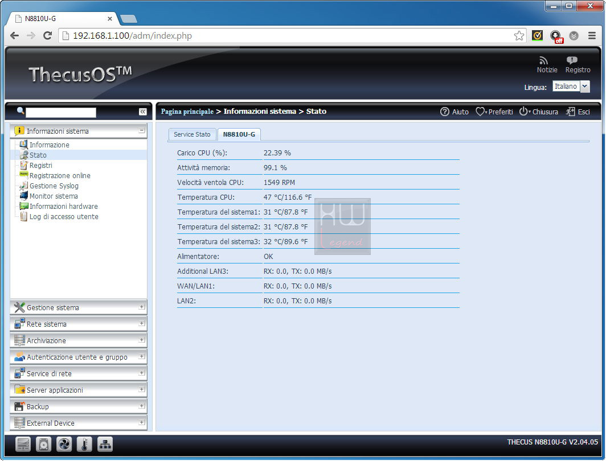This screenshot has height=461, width=606.
Task: Expand Autenticazione utente e gruppo panel
Action: click(142, 356)
